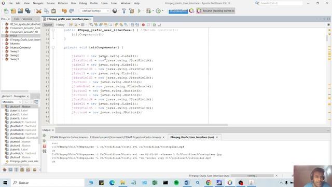
Task: Click the Copy icon in main toolbar
Action: tap(46, 11)
